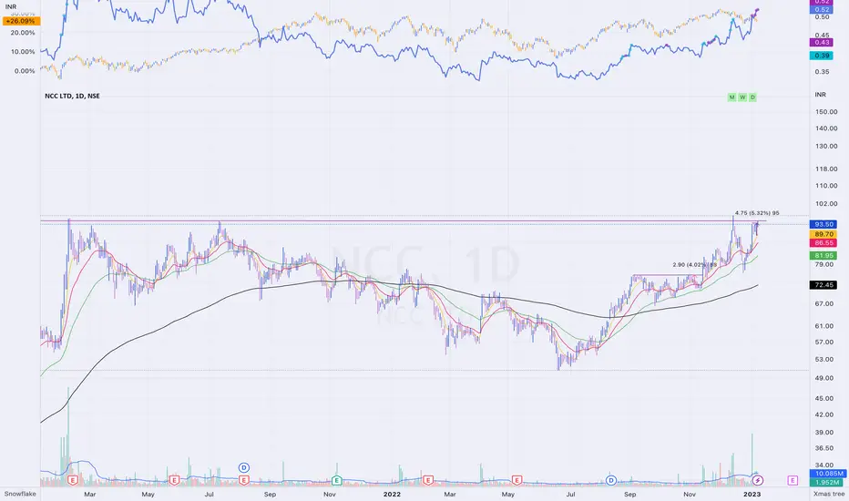Click the INR currency label above the 150.00 price
Image resolution: width=849 pixels, height=501 pixels.
(820, 95)
